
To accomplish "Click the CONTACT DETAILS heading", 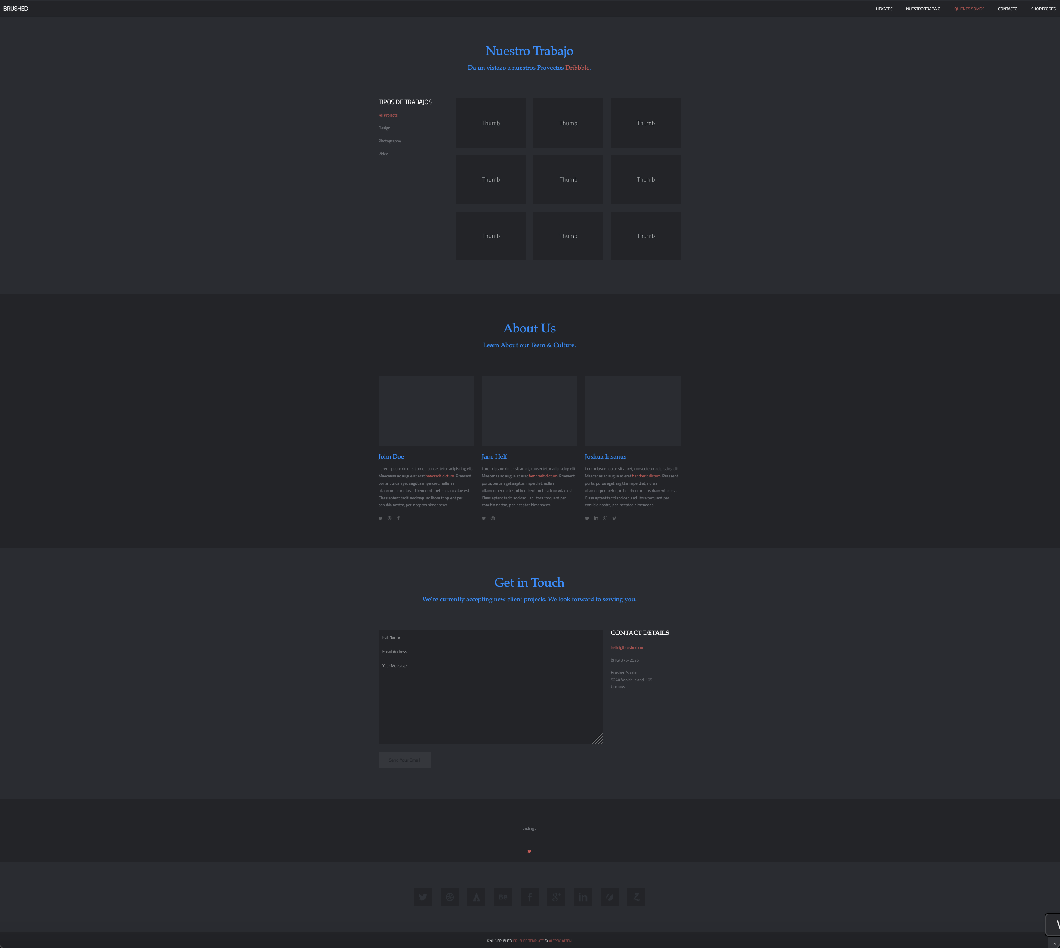I will tap(640, 633).
